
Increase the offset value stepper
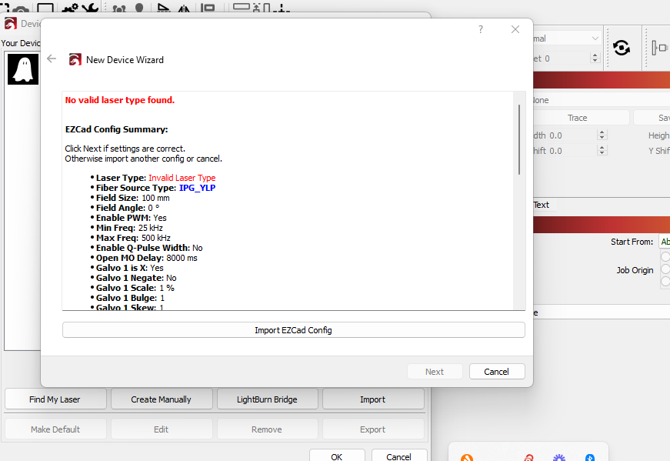coord(595,55)
